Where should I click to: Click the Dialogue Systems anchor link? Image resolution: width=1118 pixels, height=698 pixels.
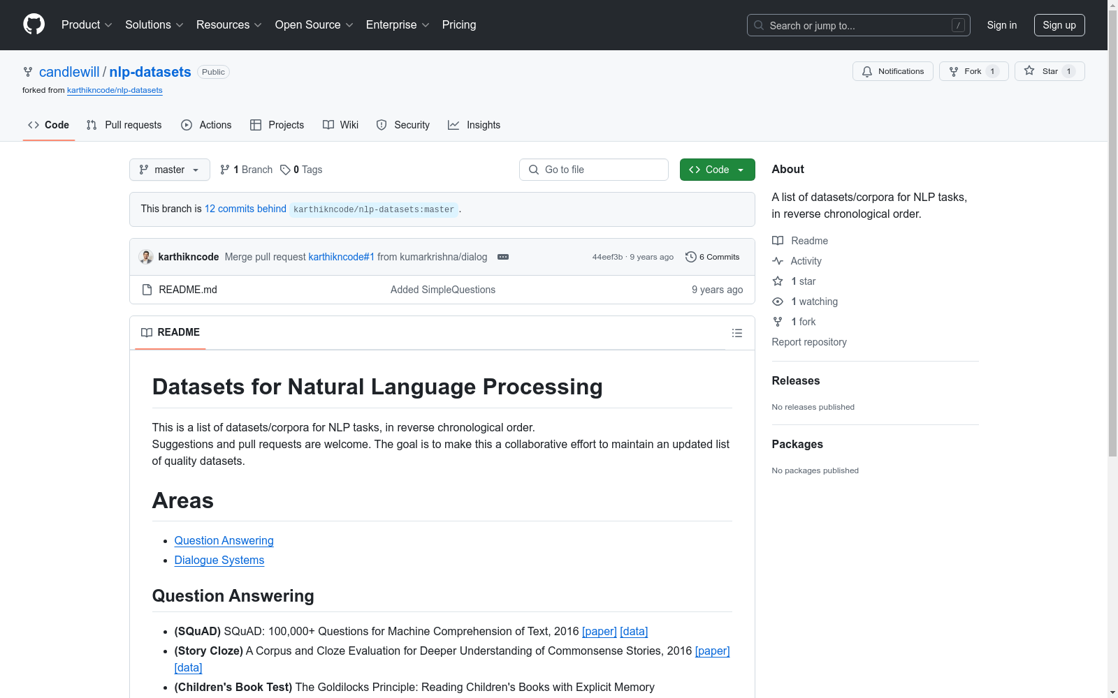point(219,560)
